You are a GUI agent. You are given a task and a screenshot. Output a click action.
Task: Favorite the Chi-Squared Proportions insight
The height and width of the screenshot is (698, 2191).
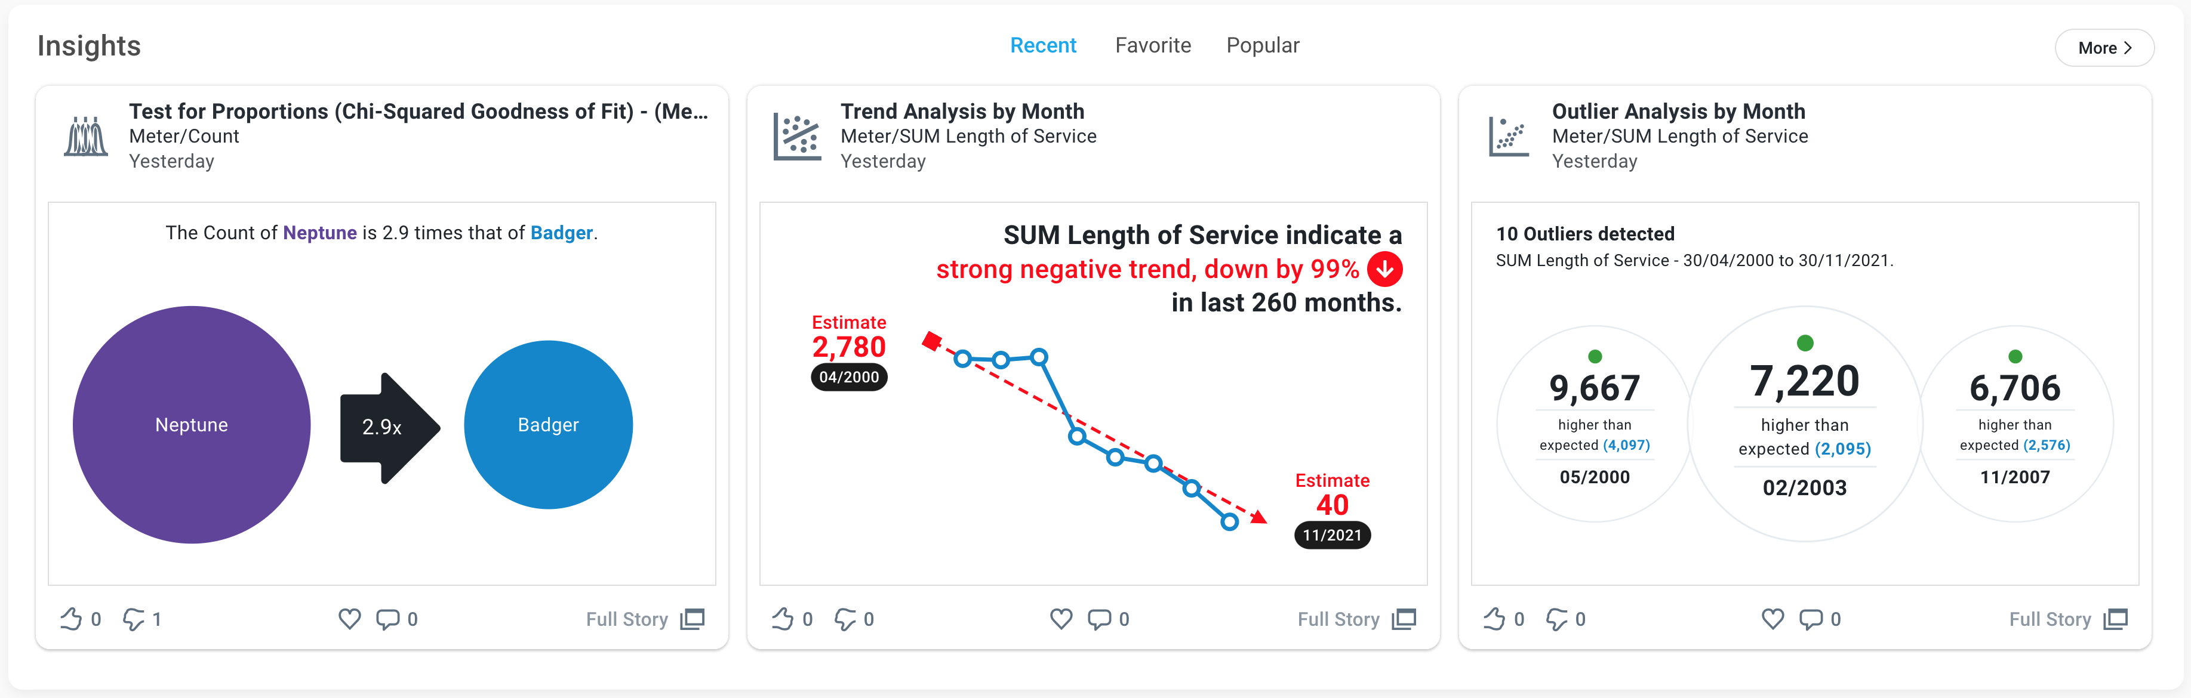tap(350, 619)
